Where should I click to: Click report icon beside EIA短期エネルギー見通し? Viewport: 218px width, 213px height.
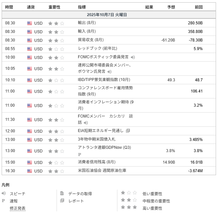point(128,131)
